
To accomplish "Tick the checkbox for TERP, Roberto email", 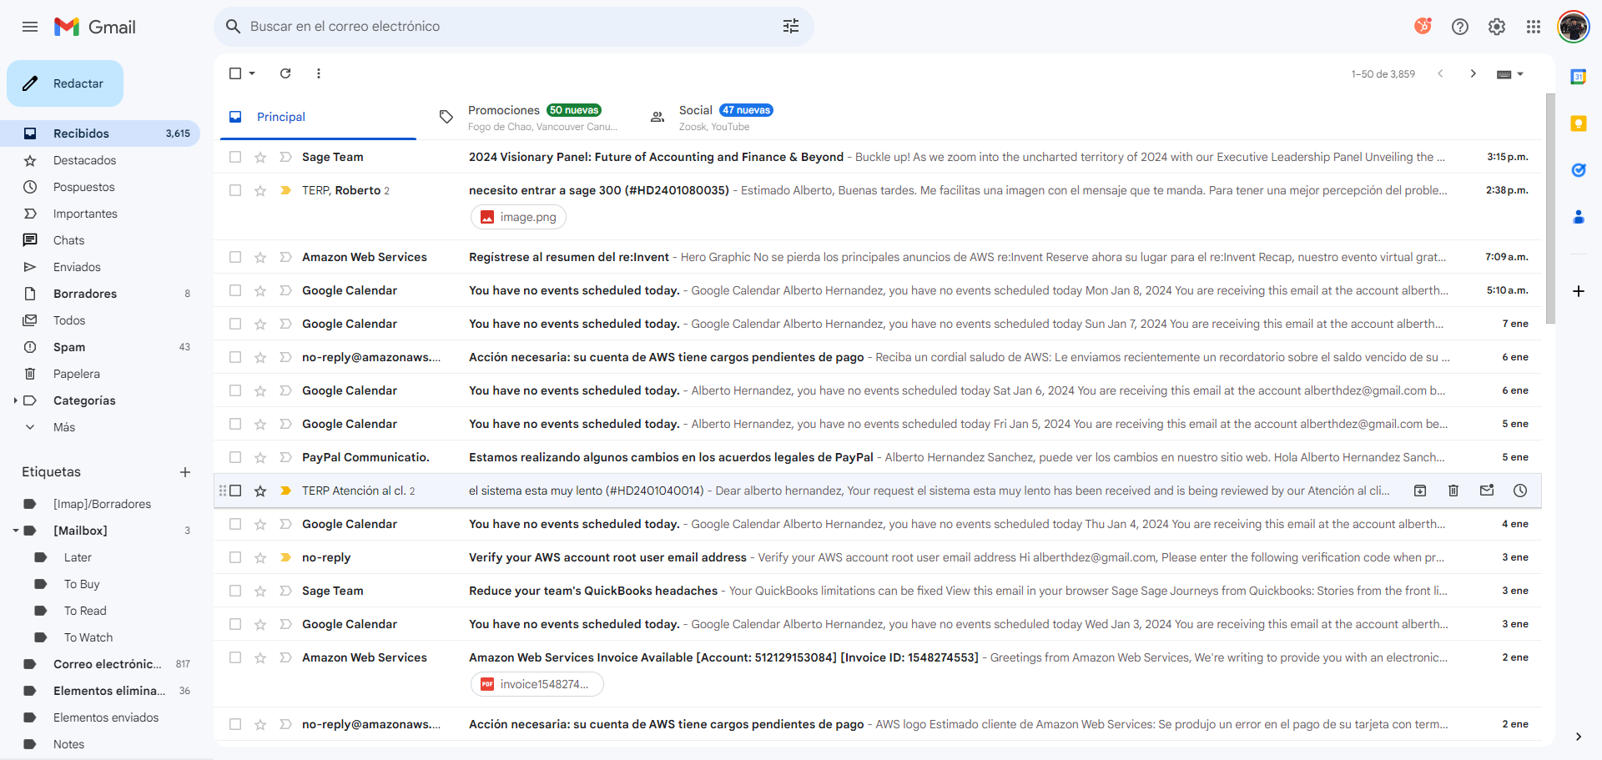I will click(235, 190).
